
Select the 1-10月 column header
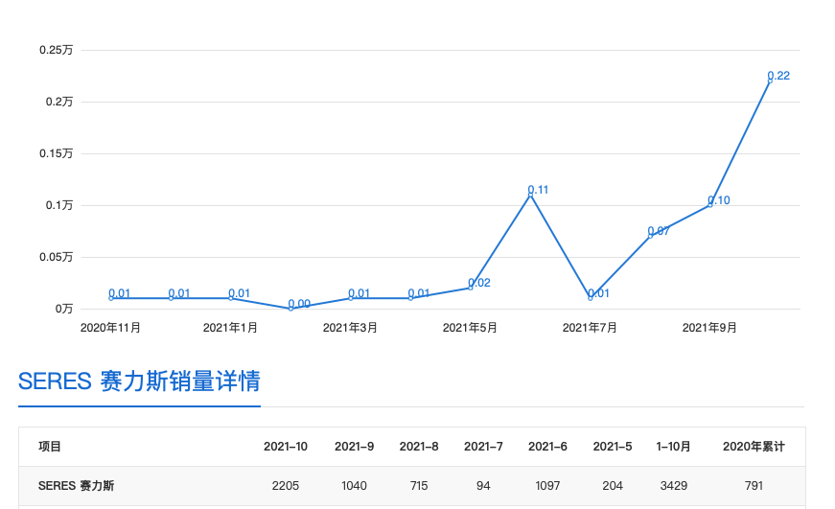pos(674,447)
